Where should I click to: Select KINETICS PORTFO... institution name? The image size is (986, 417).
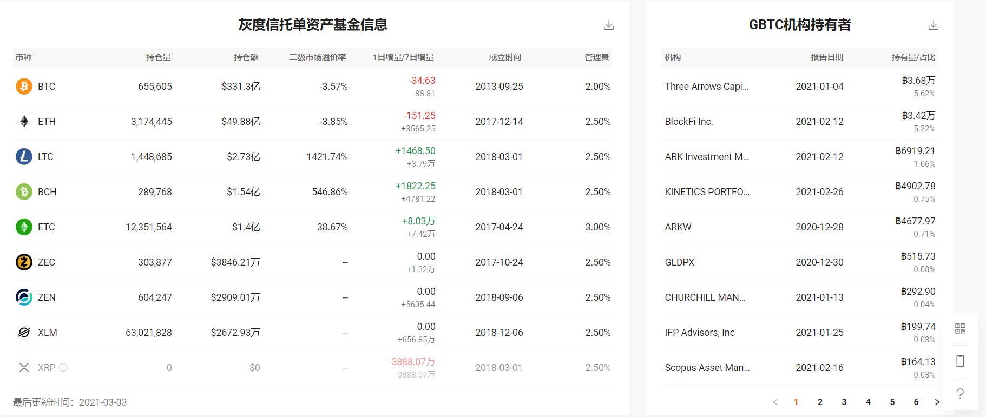click(707, 192)
